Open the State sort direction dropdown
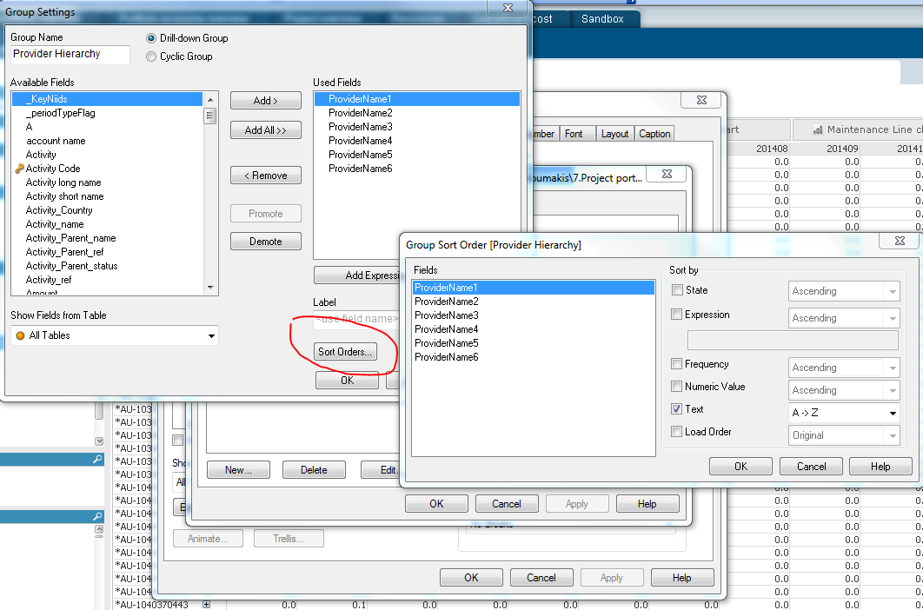Viewport: 923px width, 610px height. (844, 291)
